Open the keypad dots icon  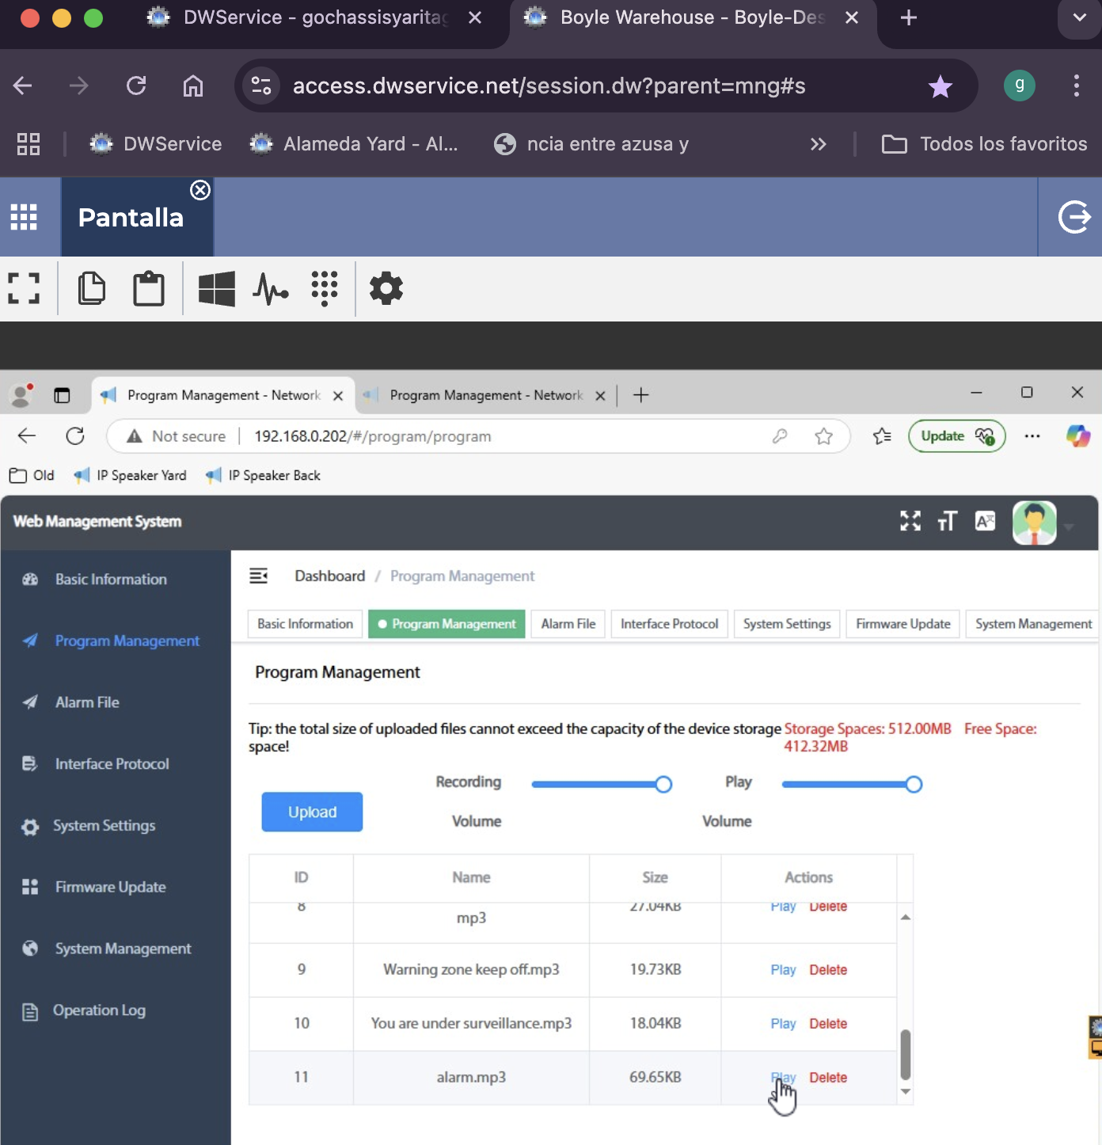tap(325, 288)
